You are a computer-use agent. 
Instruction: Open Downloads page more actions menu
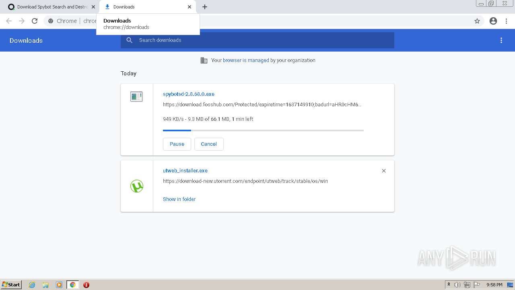(x=501, y=40)
